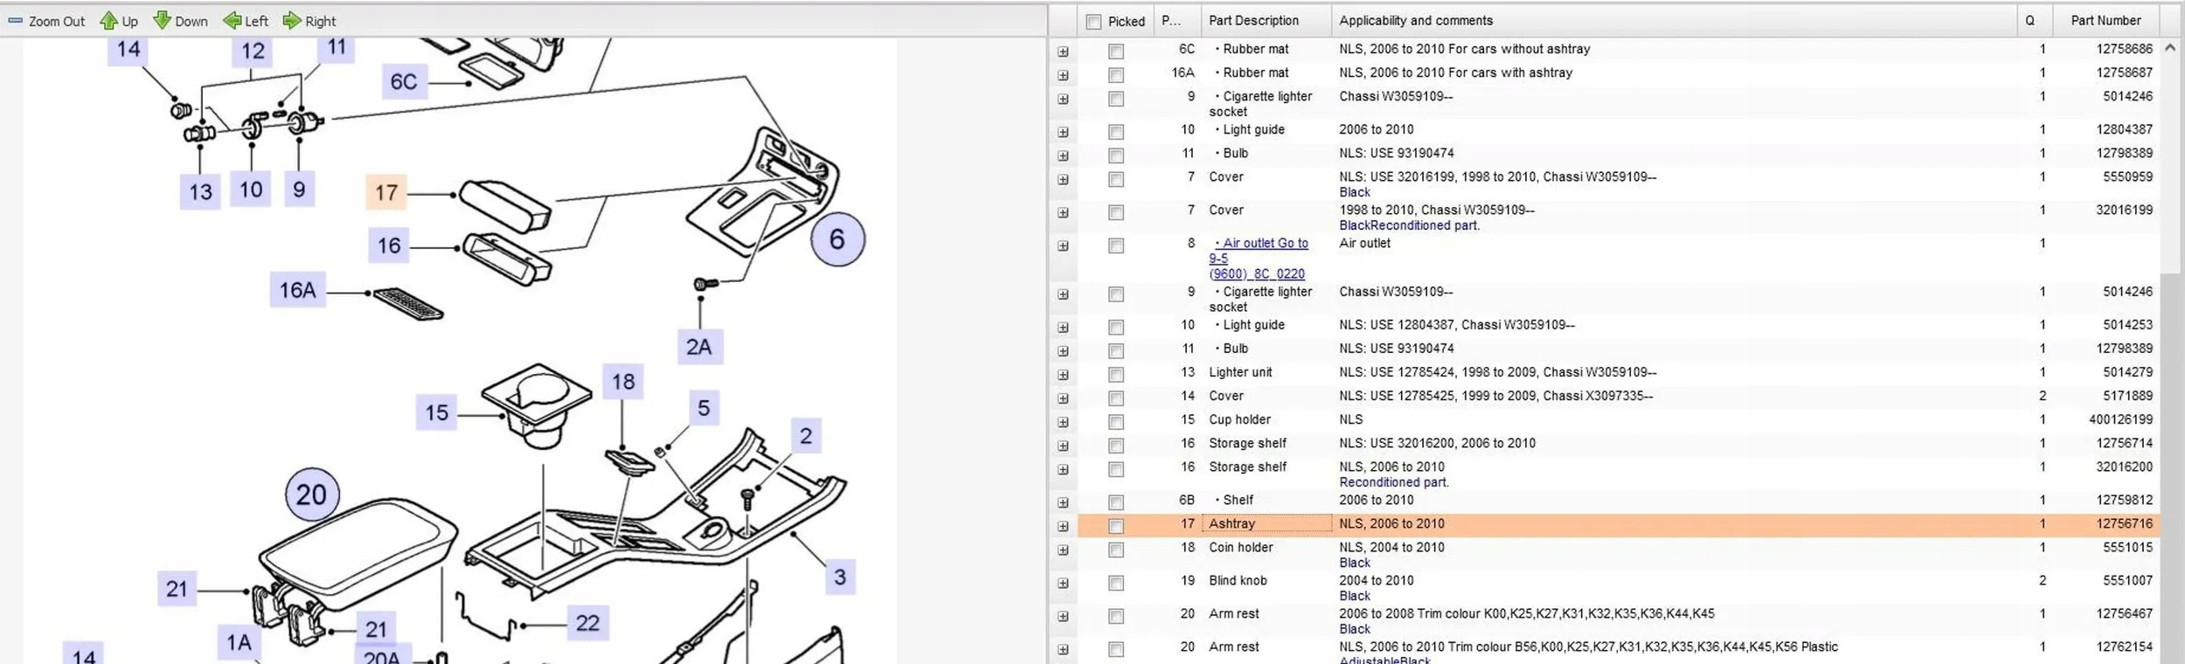Click the Applicability and comments column header
Image resolution: width=2185 pixels, height=664 pixels.
pyautogui.click(x=1674, y=21)
